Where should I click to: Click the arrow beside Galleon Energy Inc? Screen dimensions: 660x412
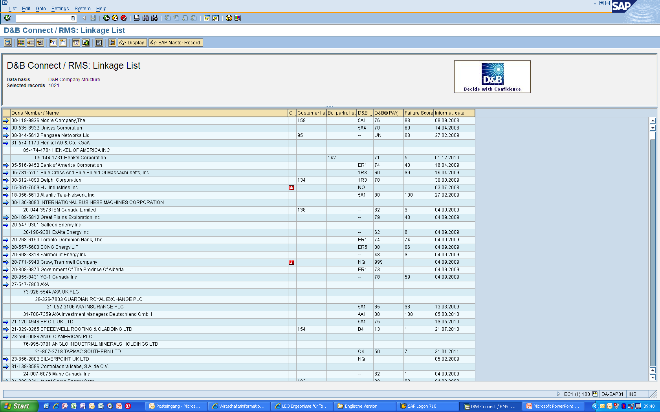click(6, 225)
